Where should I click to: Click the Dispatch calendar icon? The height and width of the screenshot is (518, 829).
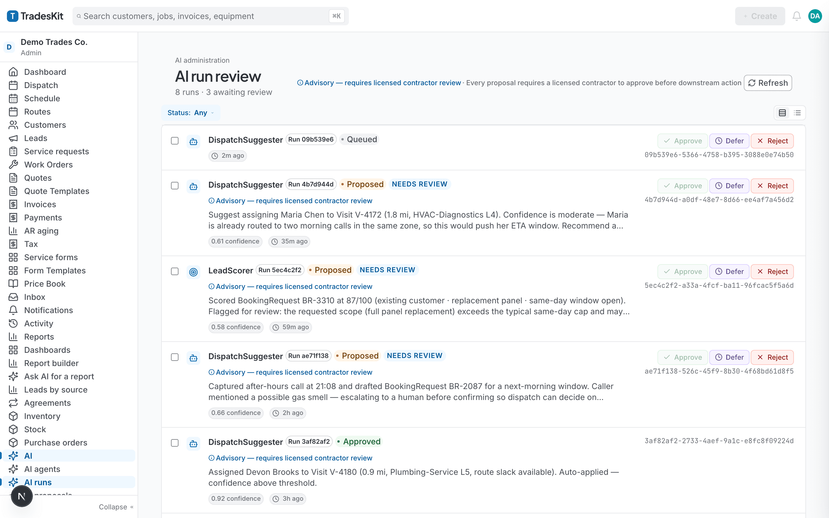(13, 85)
